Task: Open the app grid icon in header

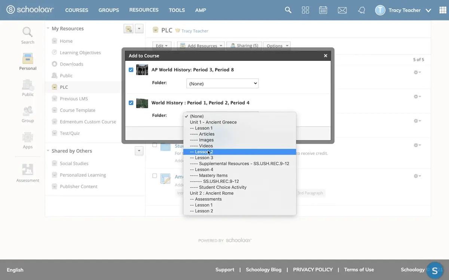Action: coord(305,10)
